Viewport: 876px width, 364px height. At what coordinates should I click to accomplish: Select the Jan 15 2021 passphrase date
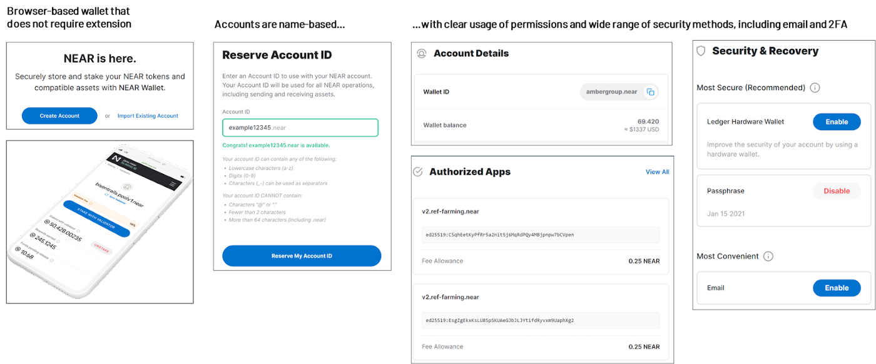(x=726, y=214)
